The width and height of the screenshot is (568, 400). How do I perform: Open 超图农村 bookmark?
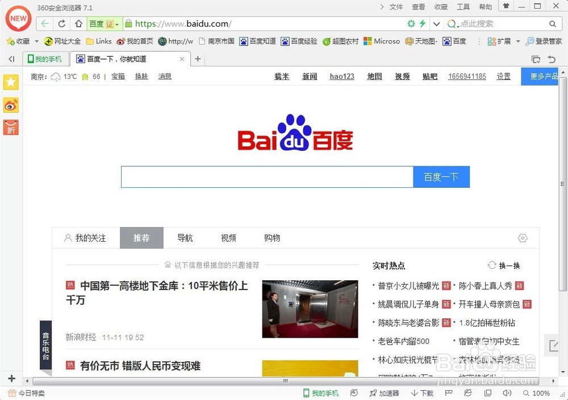(340, 41)
